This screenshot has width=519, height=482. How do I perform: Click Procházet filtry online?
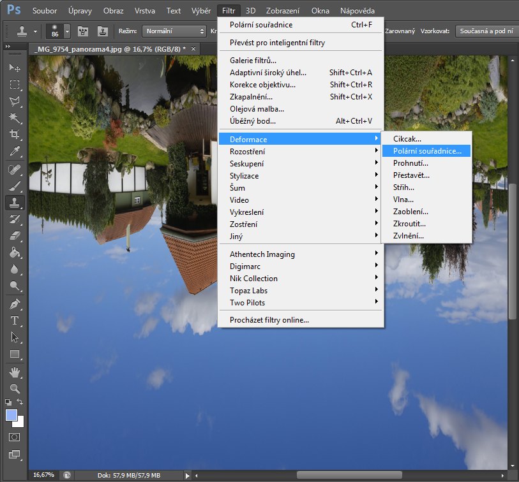(269, 320)
